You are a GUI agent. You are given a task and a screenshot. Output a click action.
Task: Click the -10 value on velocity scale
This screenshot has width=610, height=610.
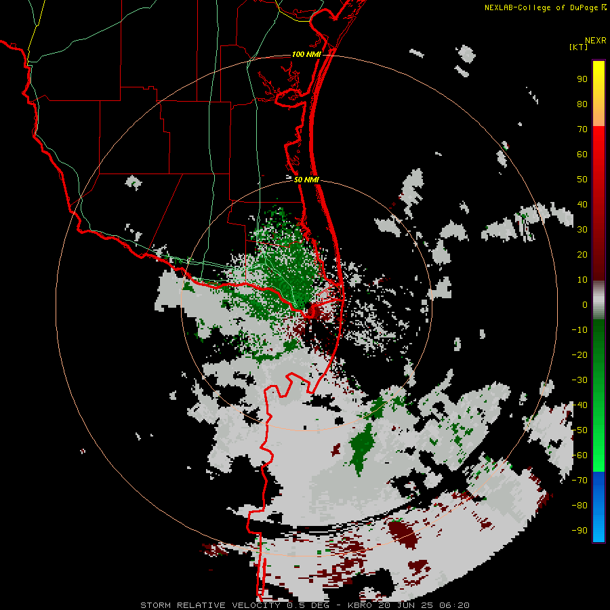click(x=579, y=330)
